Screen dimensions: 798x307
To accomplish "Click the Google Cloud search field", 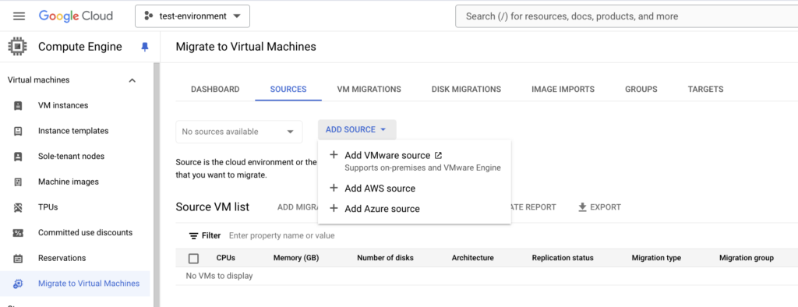I will [627, 16].
